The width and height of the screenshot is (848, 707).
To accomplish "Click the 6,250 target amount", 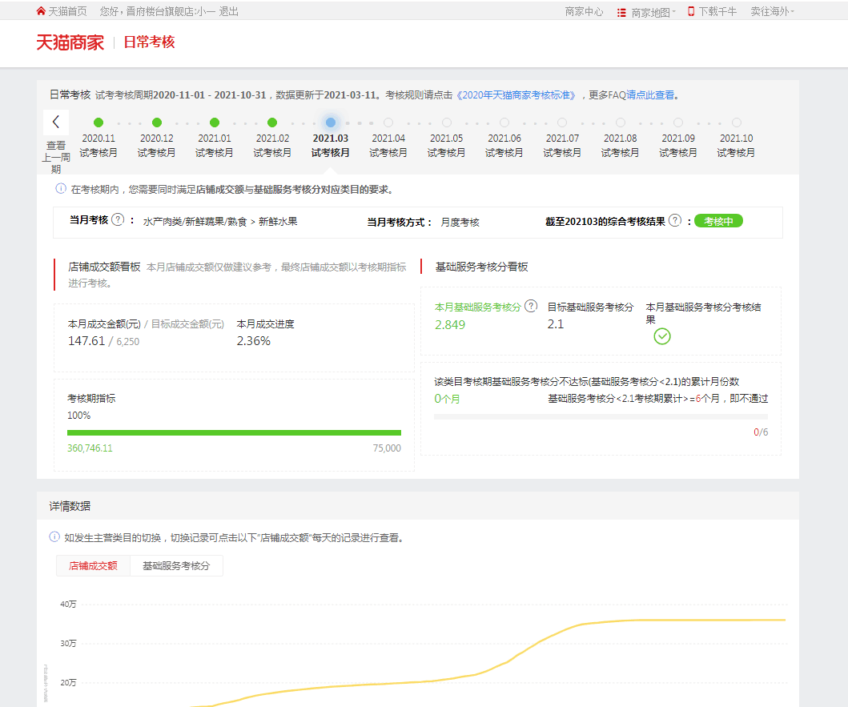I will [x=127, y=342].
